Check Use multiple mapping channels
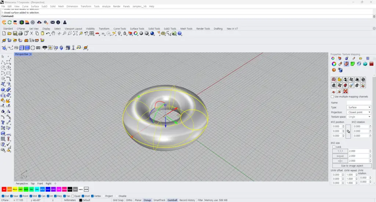376x202 pixels. (332, 97)
